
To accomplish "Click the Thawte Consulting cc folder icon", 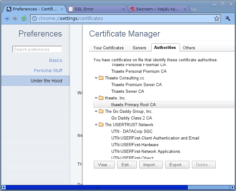I will (101, 78).
